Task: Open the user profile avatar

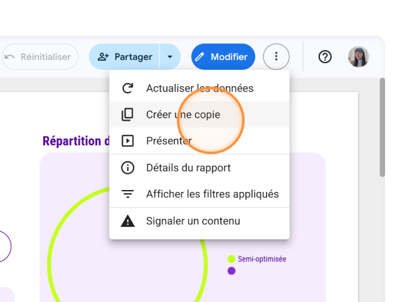Action: (x=359, y=57)
